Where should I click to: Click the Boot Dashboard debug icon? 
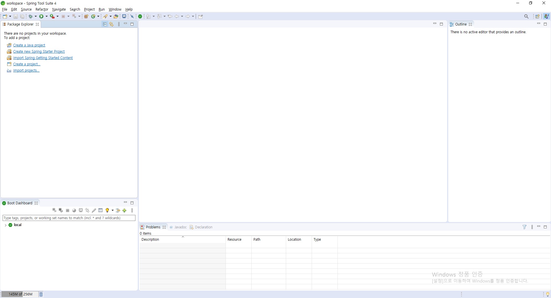pyautogui.click(x=61, y=210)
